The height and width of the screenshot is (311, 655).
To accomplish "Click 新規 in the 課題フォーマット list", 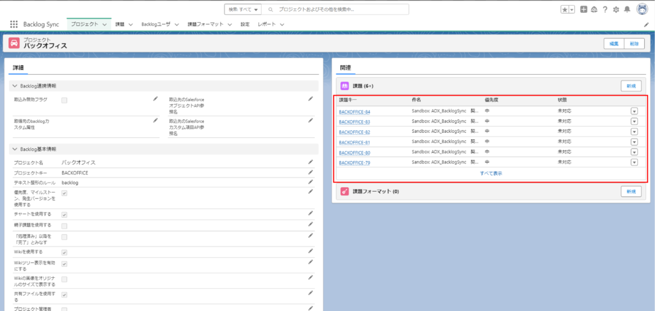I will (x=631, y=192).
